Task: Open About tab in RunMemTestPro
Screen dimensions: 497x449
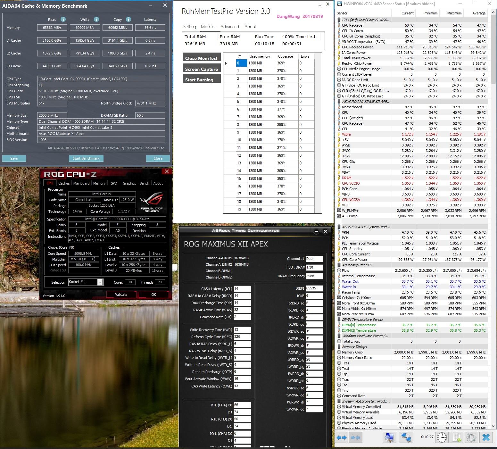Action: pos(250,27)
